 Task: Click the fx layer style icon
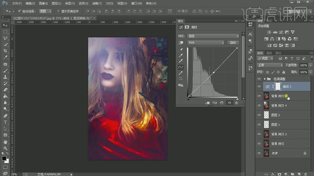pos(272,174)
